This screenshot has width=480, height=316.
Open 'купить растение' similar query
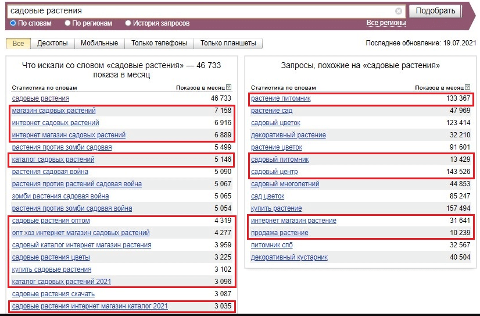click(x=276, y=208)
